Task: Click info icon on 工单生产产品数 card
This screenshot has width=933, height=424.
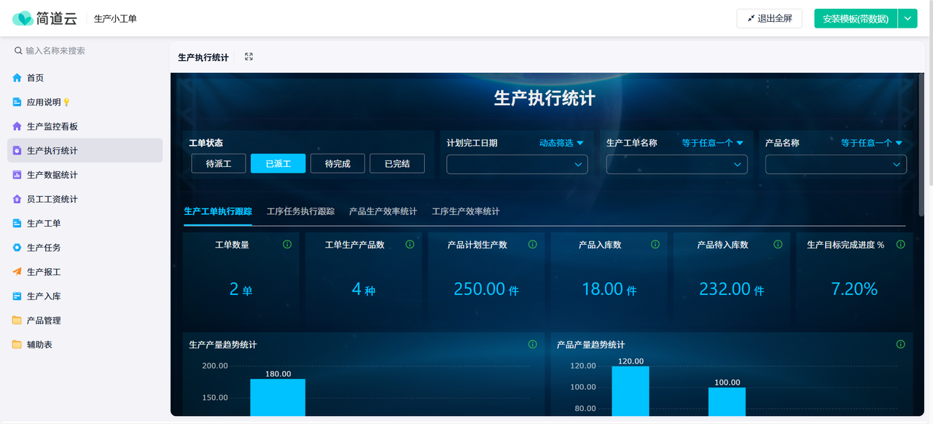Action: pyautogui.click(x=410, y=245)
